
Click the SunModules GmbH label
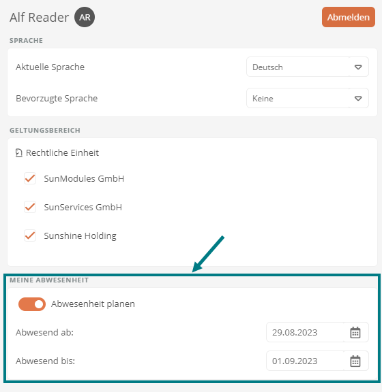coord(84,179)
